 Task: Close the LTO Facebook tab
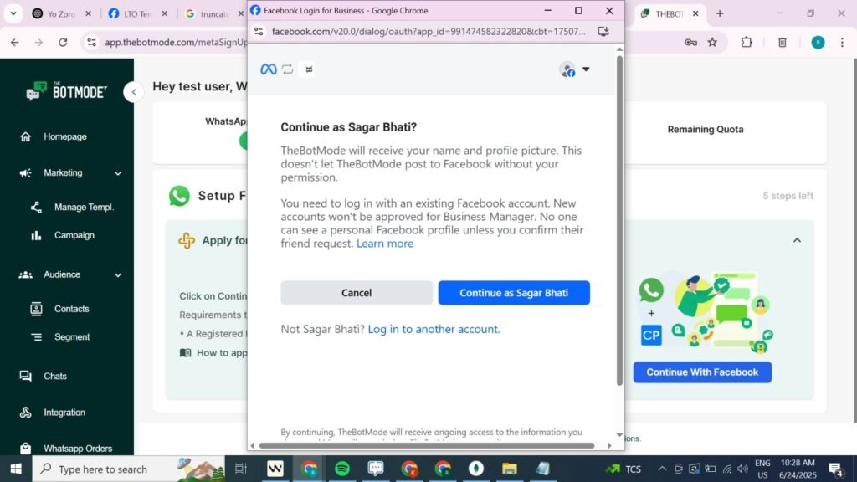[165, 13]
